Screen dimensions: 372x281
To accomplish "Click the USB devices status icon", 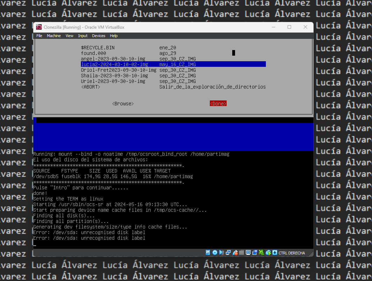I will [235, 252].
